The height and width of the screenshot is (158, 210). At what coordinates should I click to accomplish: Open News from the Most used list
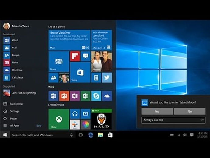(x=11, y=63)
